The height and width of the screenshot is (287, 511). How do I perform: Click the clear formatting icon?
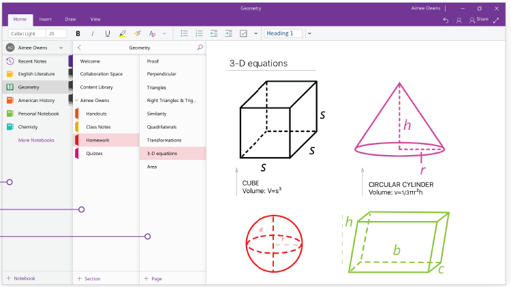152,33
